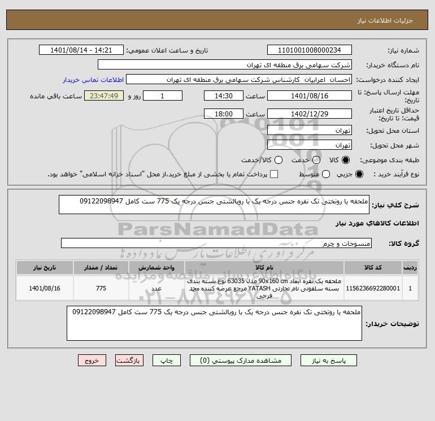Click the تاریخ نیاز column header
Screen dimensions: 435x421
pyautogui.click(x=45, y=267)
